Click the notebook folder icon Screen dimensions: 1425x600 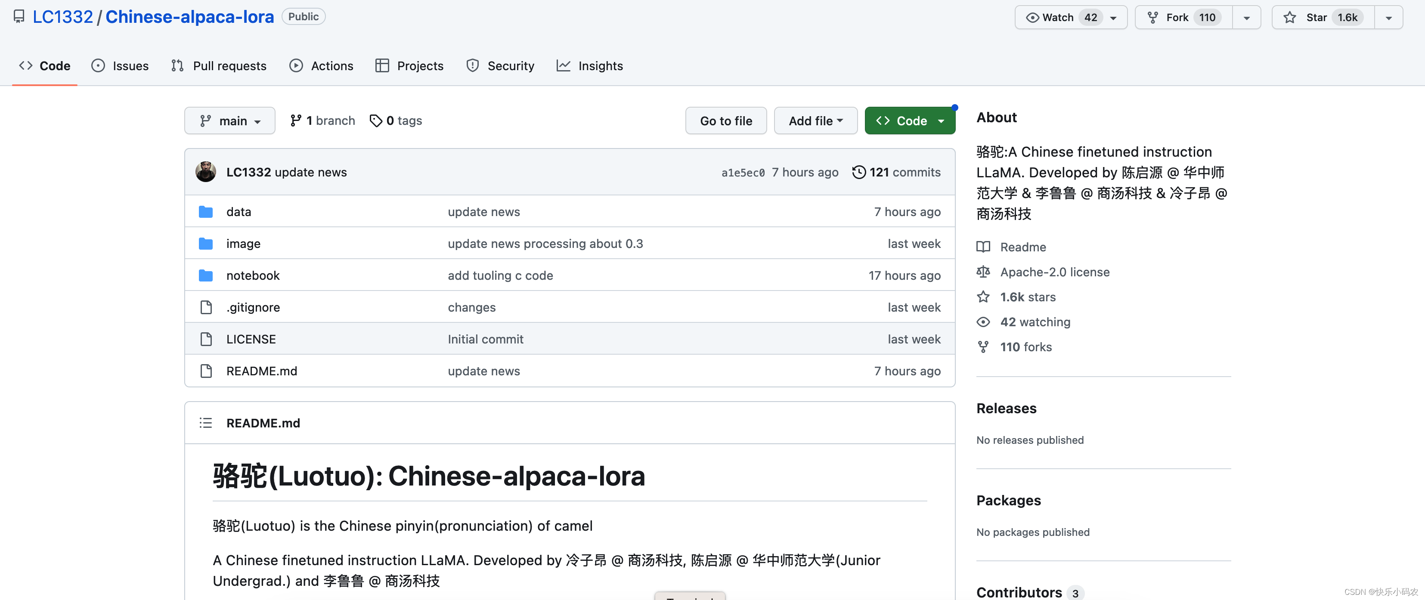[206, 275]
